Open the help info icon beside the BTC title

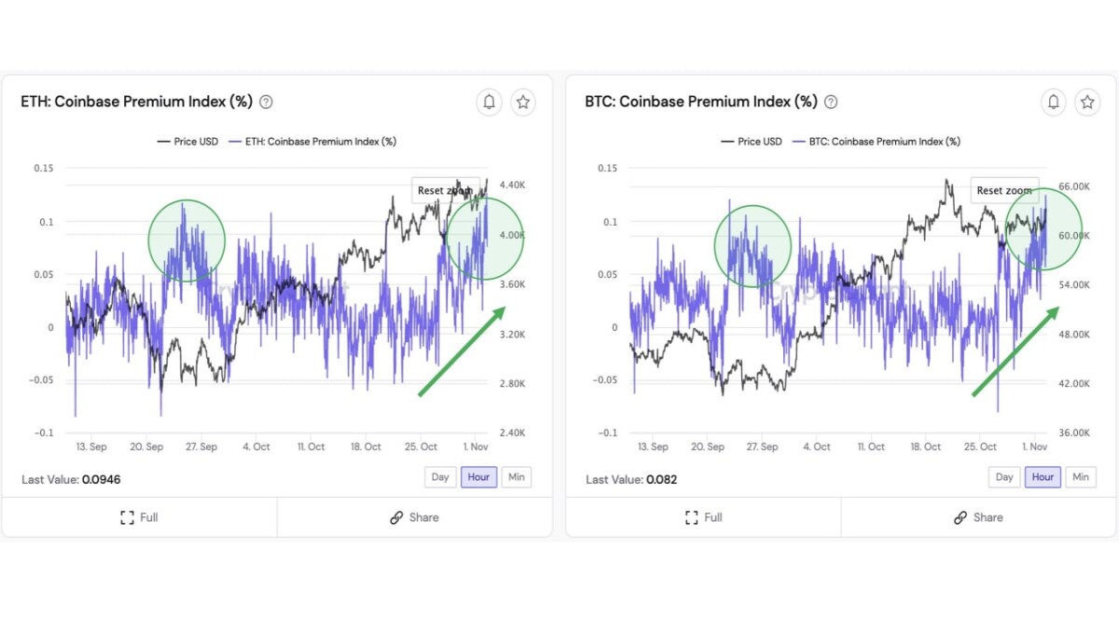[x=831, y=102]
